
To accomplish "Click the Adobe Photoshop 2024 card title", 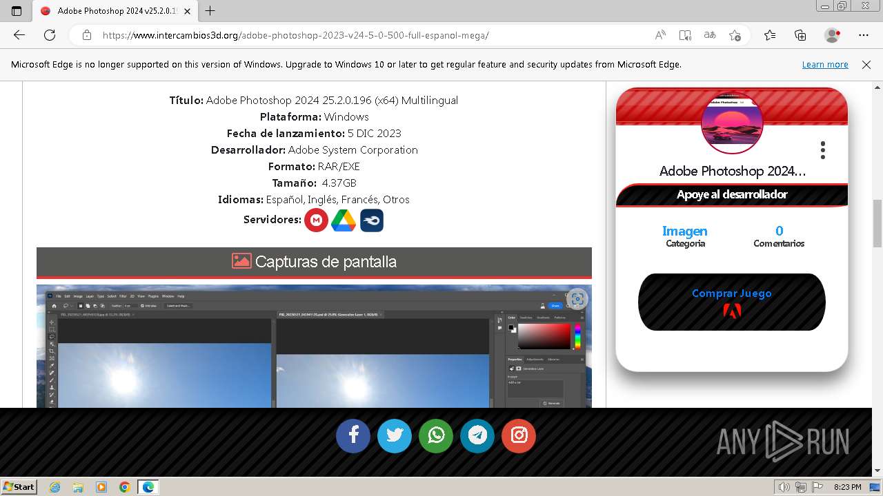I will point(732,171).
